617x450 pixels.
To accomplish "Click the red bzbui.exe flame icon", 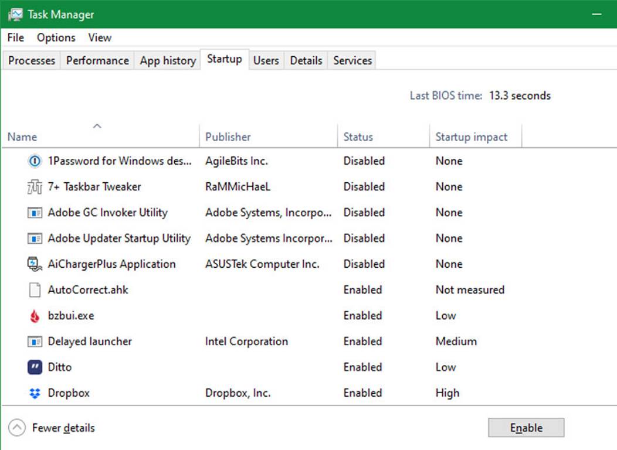I will pos(35,316).
